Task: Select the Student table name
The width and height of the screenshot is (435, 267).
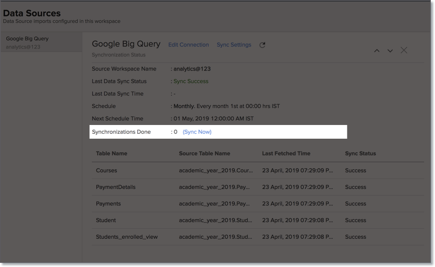Action: [x=106, y=220]
